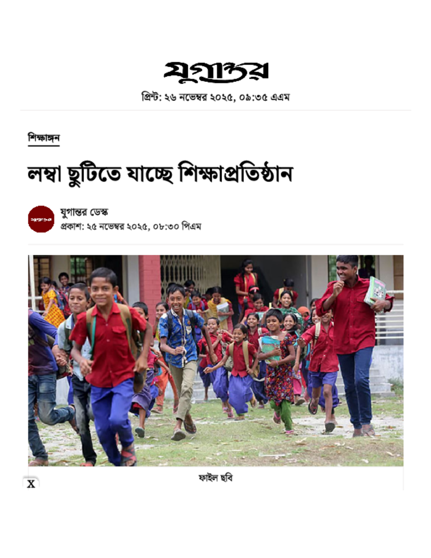The width and height of the screenshot is (431, 558).
Task: Select the প্রিন্ট date and time line
Action: pos(216,97)
